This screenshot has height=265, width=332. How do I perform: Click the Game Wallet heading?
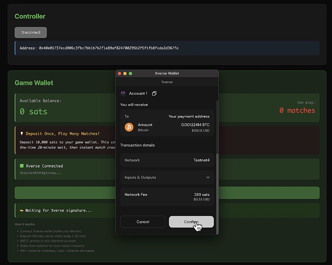34,83
